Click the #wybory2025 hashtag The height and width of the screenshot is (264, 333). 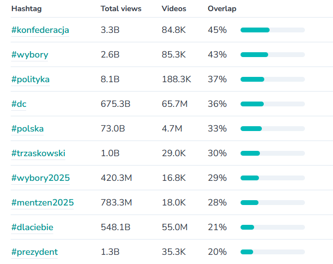click(41, 178)
